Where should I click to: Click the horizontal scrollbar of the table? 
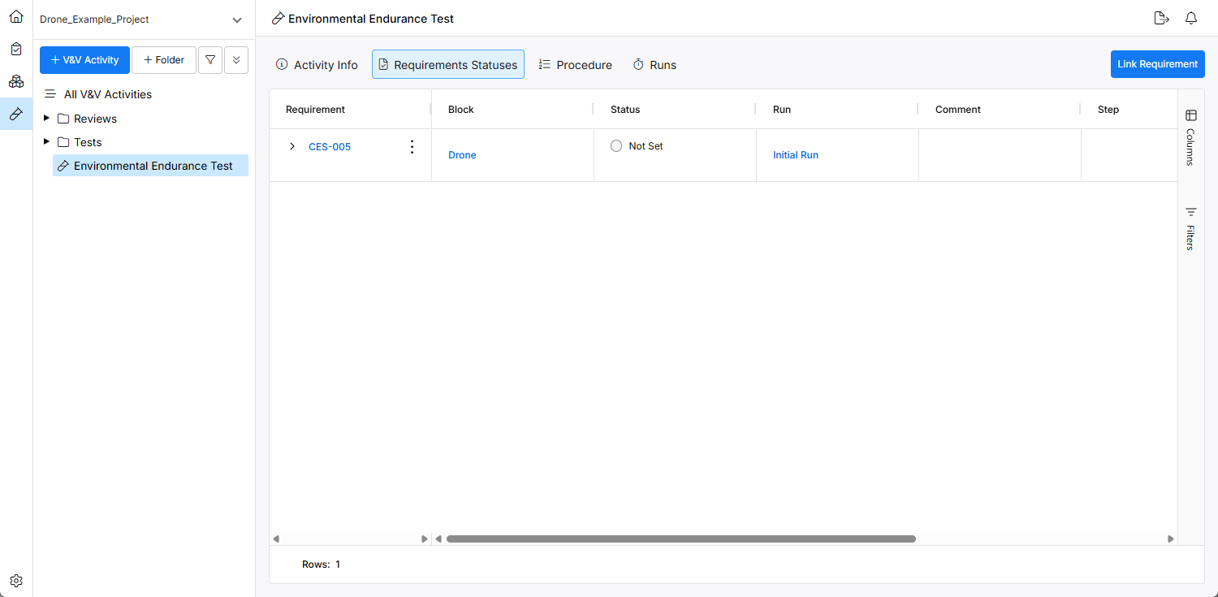(x=680, y=539)
